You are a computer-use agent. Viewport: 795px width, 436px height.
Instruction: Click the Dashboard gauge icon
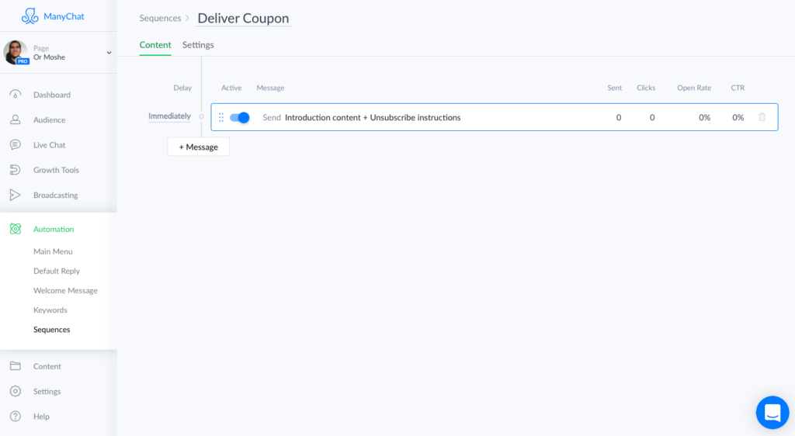(x=16, y=95)
